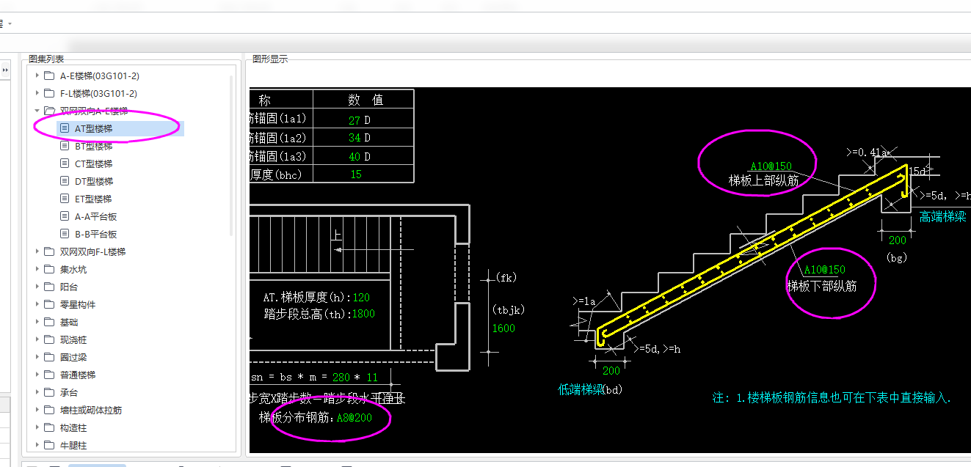Expand the 现浇桩 folder arrow

tap(37, 339)
